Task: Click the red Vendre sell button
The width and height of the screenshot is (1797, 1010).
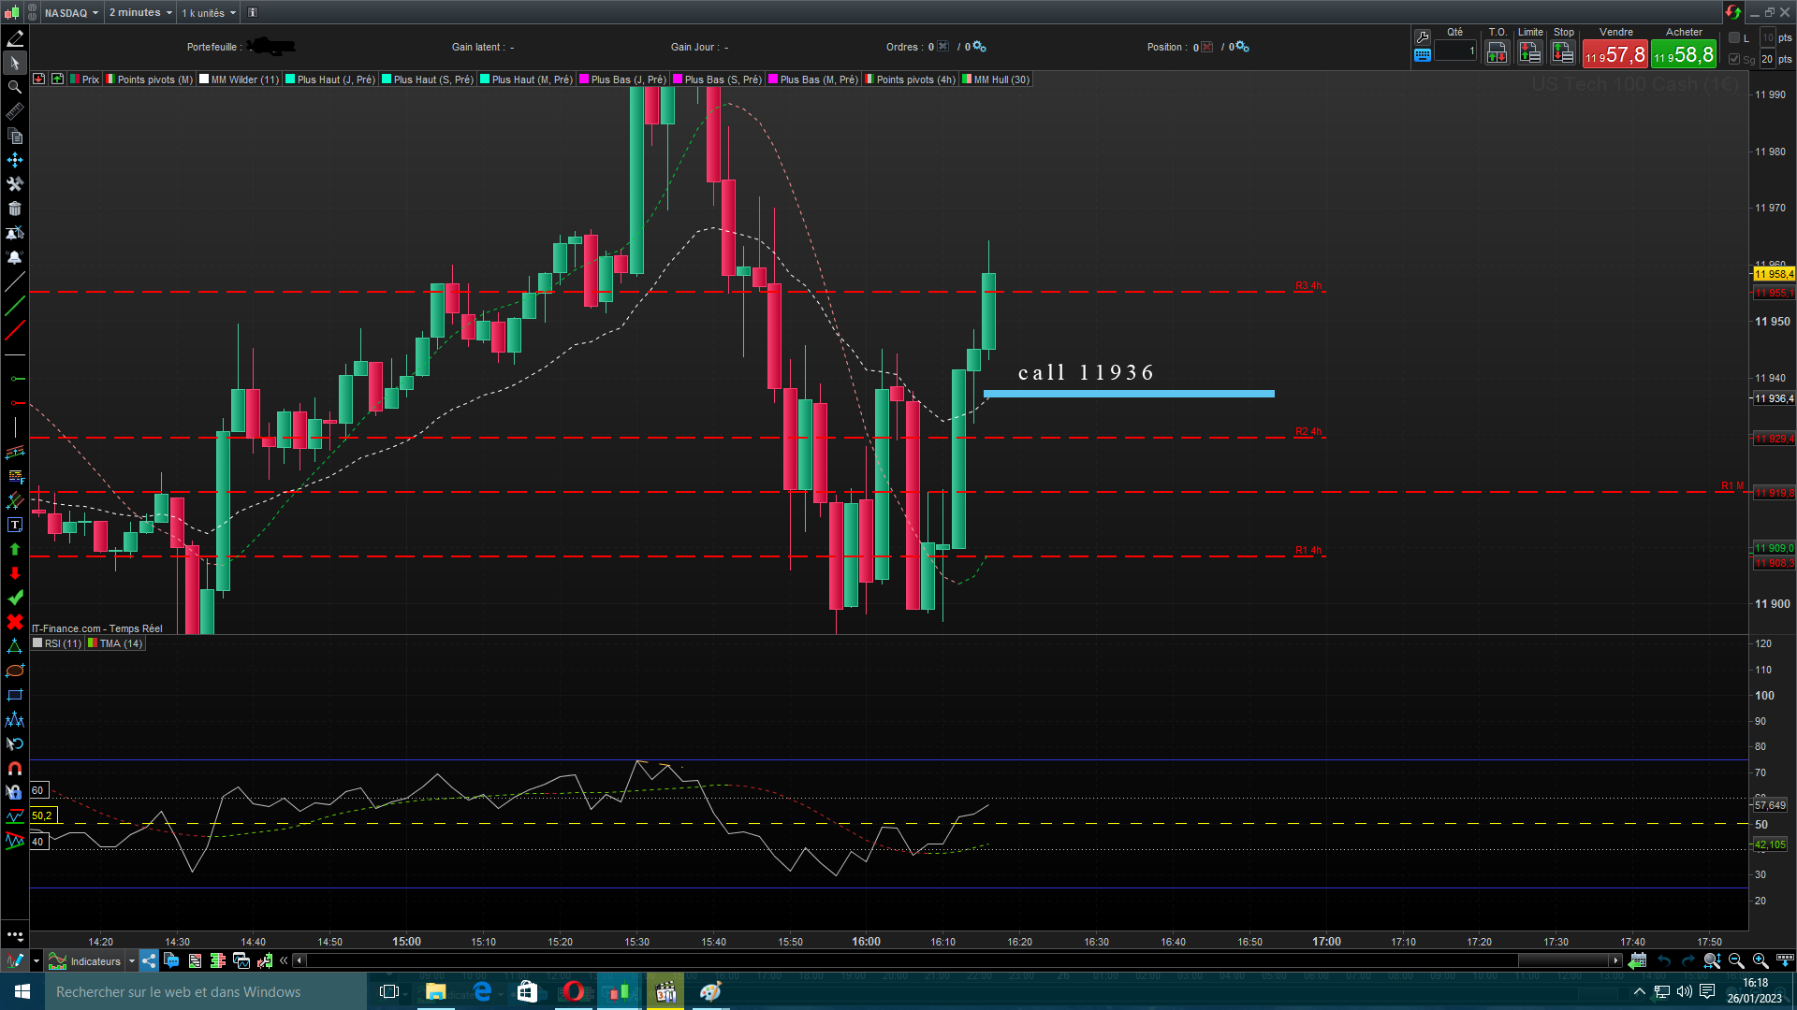Action: click(1615, 54)
